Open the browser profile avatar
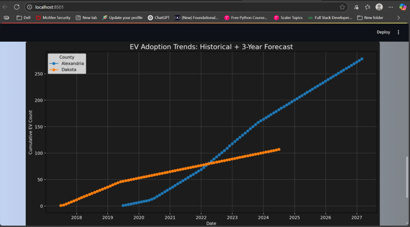 (x=379, y=7)
